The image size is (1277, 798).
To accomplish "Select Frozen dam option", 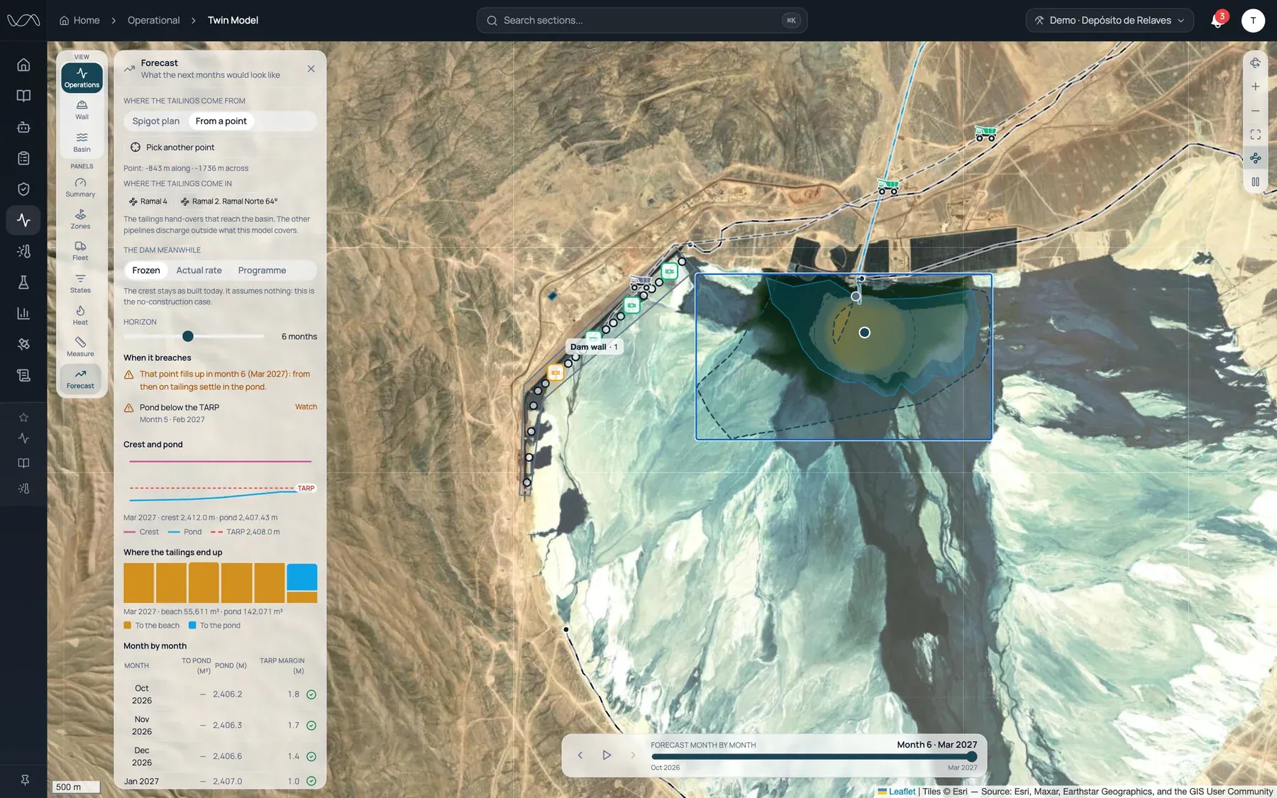I will [x=146, y=270].
